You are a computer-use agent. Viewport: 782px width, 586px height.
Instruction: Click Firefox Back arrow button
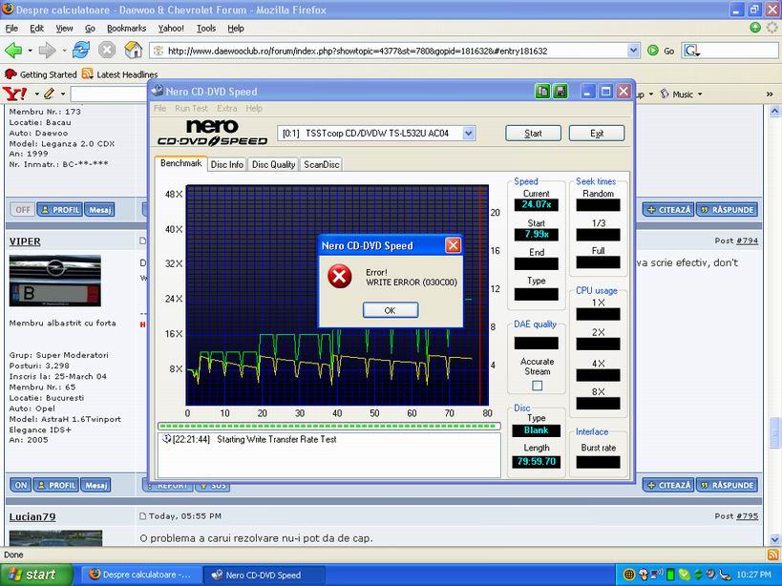(13, 50)
